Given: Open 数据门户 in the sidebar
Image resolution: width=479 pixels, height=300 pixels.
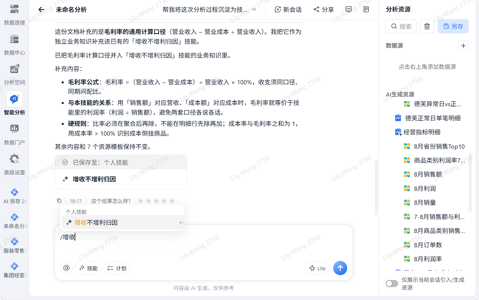Looking at the screenshot, I should [14, 134].
